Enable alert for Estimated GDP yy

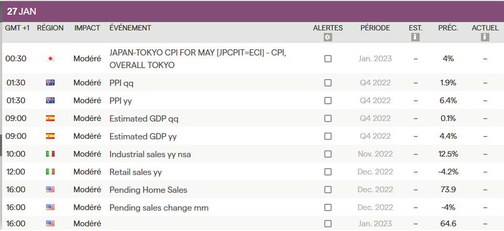coord(328,136)
